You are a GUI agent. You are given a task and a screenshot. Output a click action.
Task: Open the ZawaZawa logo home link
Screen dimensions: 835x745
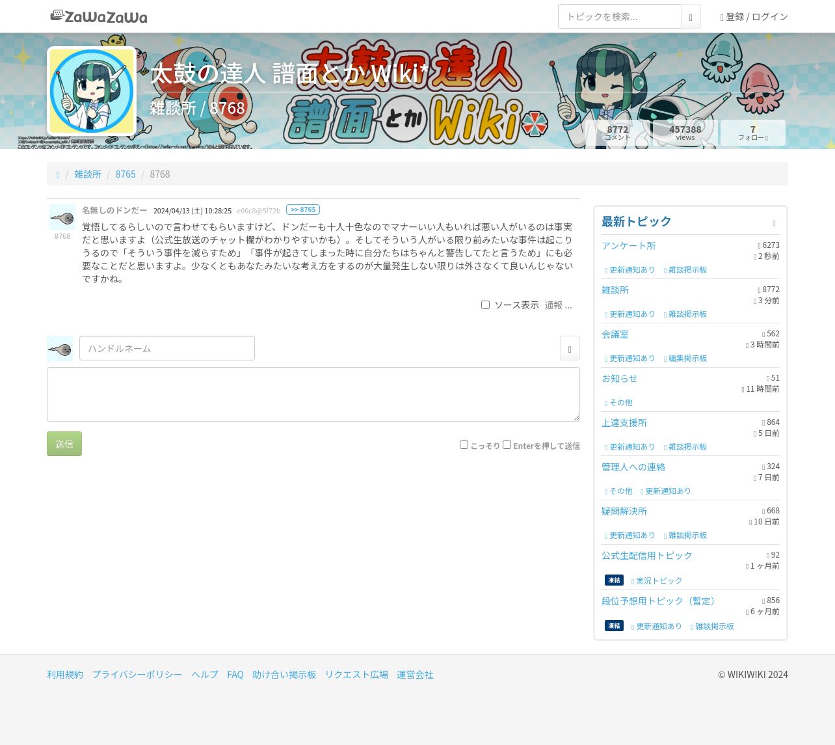[x=99, y=16]
